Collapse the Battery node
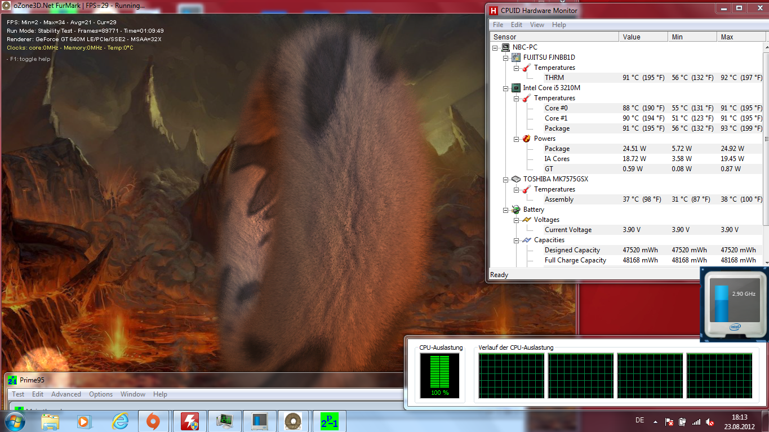The height and width of the screenshot is (432, 769). tap(506, 210)
